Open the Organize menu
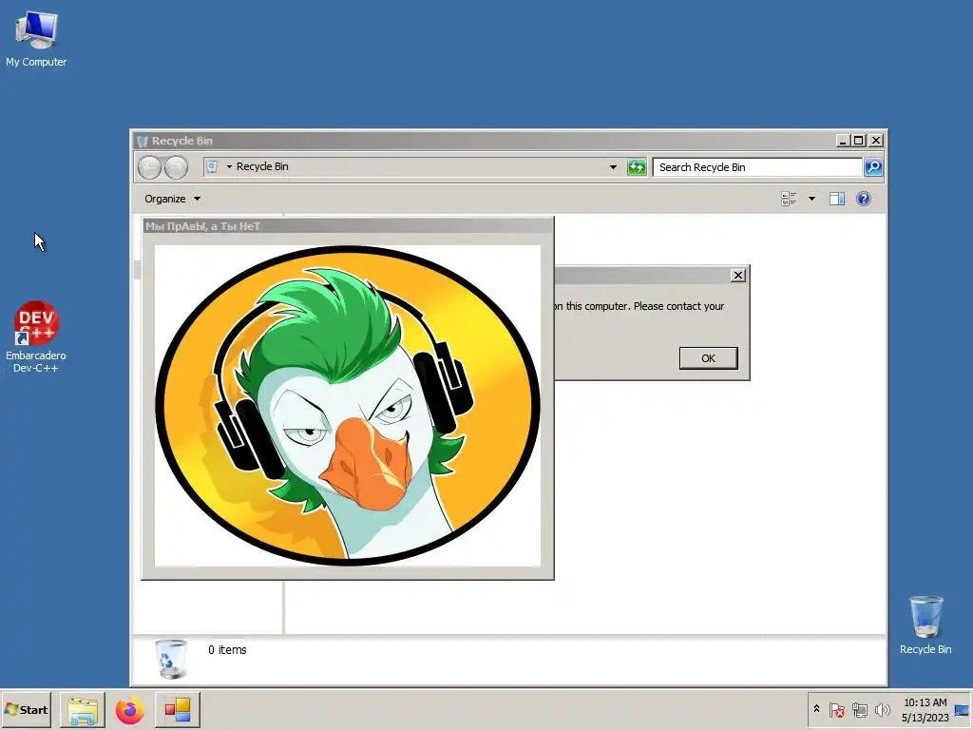 click(x=173, y=199)
